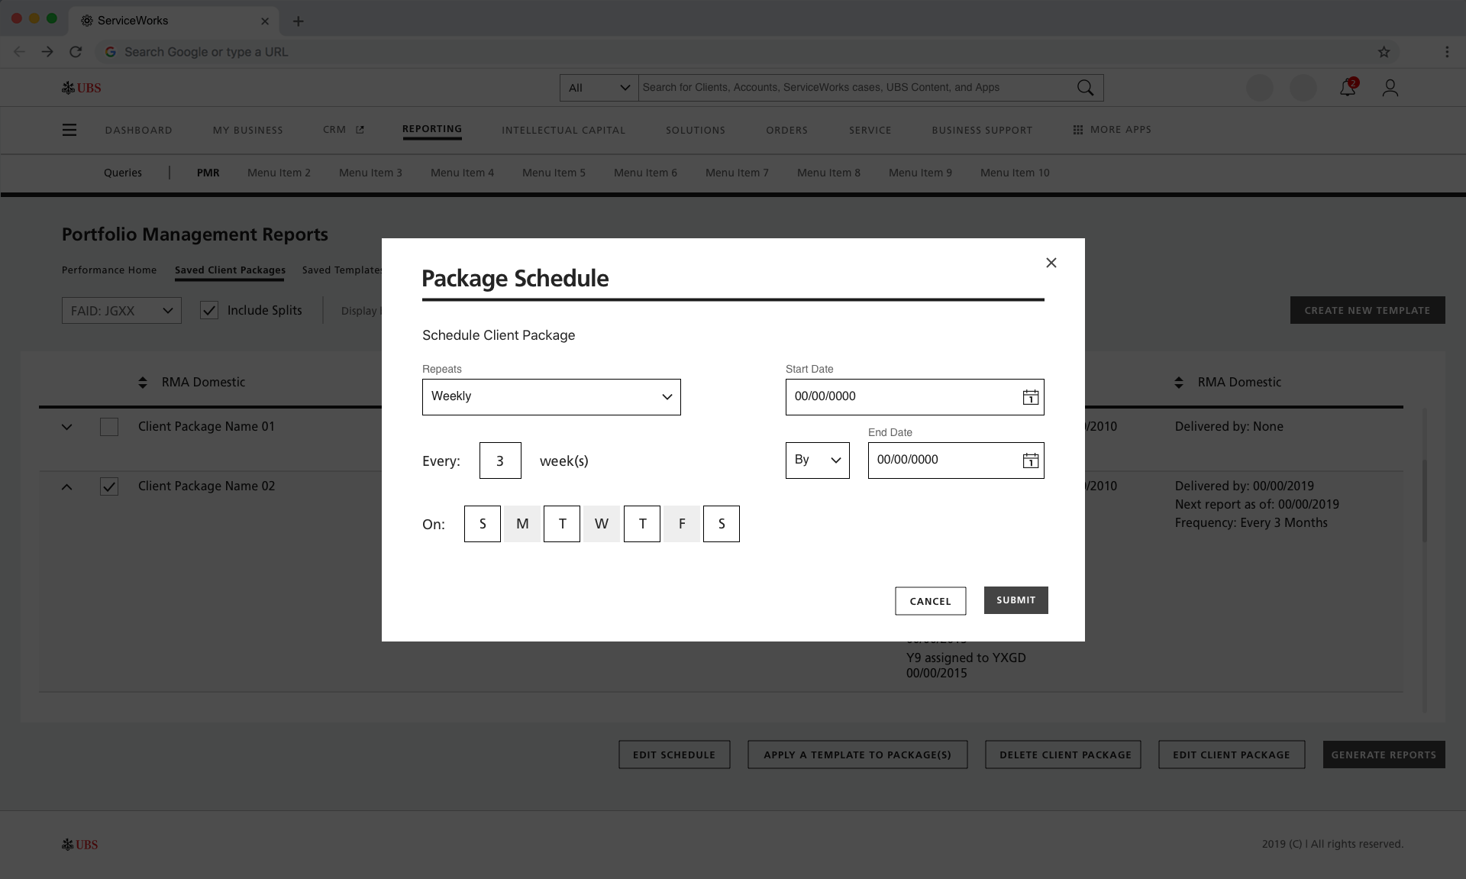Click the Every weeks number field
This screenshot has width=1466, height=879.
tap(500, 461)
